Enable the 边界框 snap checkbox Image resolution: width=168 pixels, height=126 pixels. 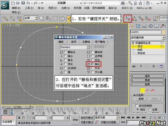(92, 56)
